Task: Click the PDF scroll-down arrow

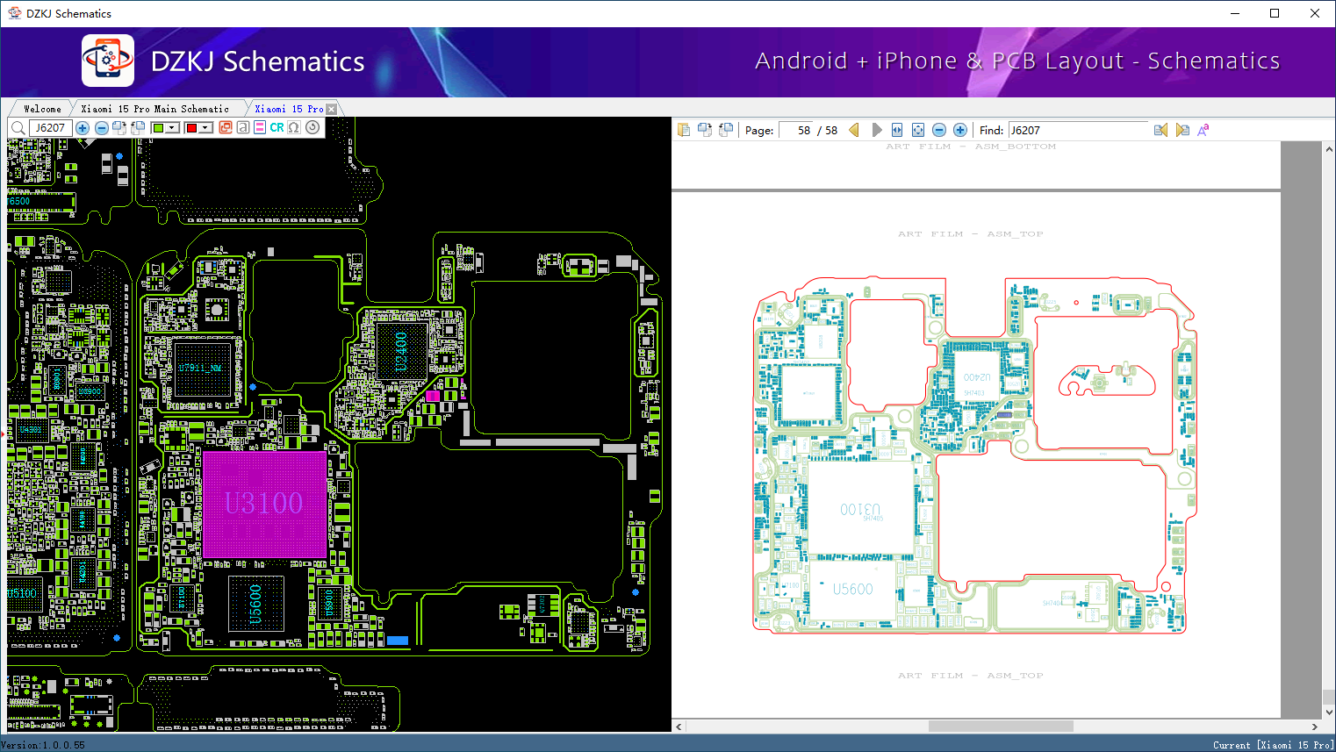Action: click(1329, 713)
